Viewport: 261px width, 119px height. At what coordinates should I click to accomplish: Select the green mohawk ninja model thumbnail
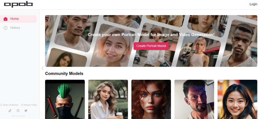click(x=65, y=100)
